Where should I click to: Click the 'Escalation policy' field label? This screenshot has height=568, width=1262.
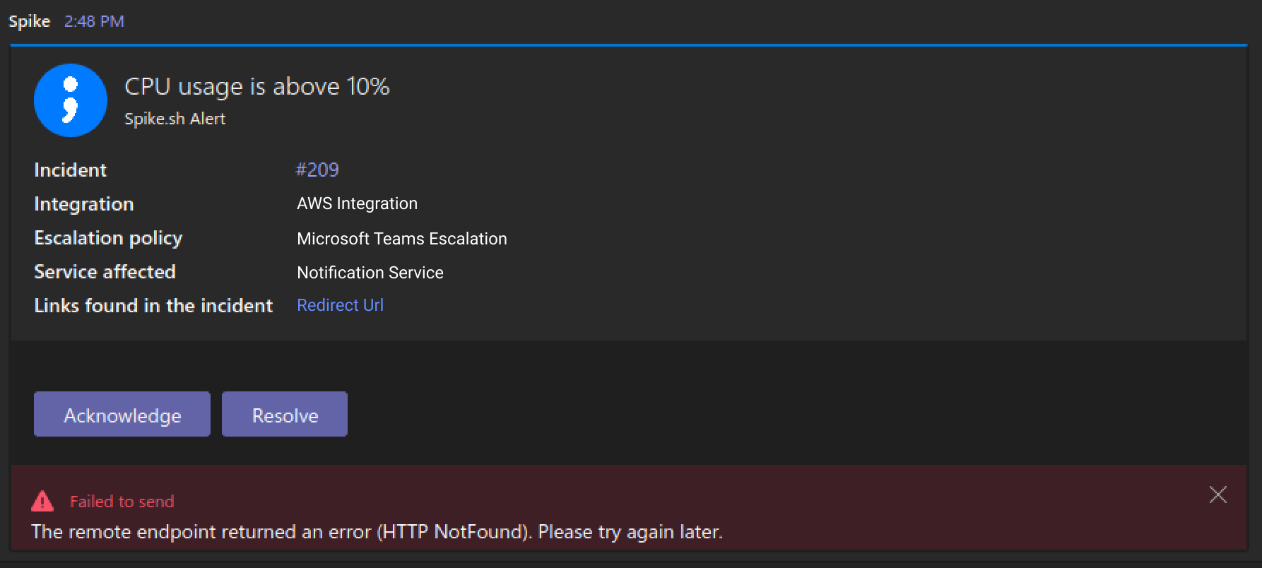(x=108, y=238)
